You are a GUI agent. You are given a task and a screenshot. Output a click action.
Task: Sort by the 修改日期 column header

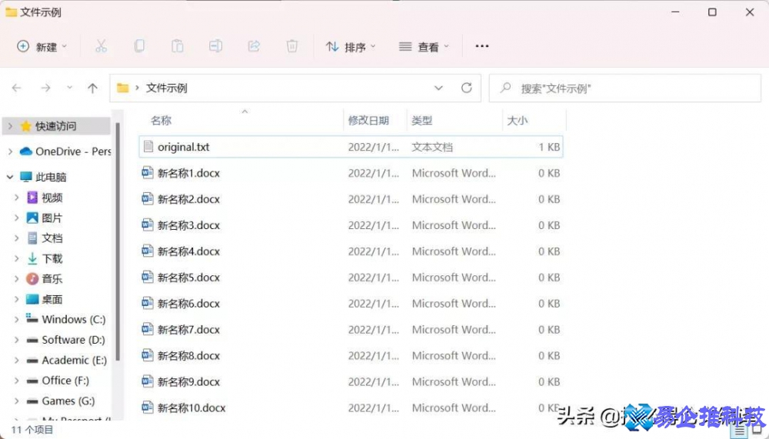(x=368, y=120)
